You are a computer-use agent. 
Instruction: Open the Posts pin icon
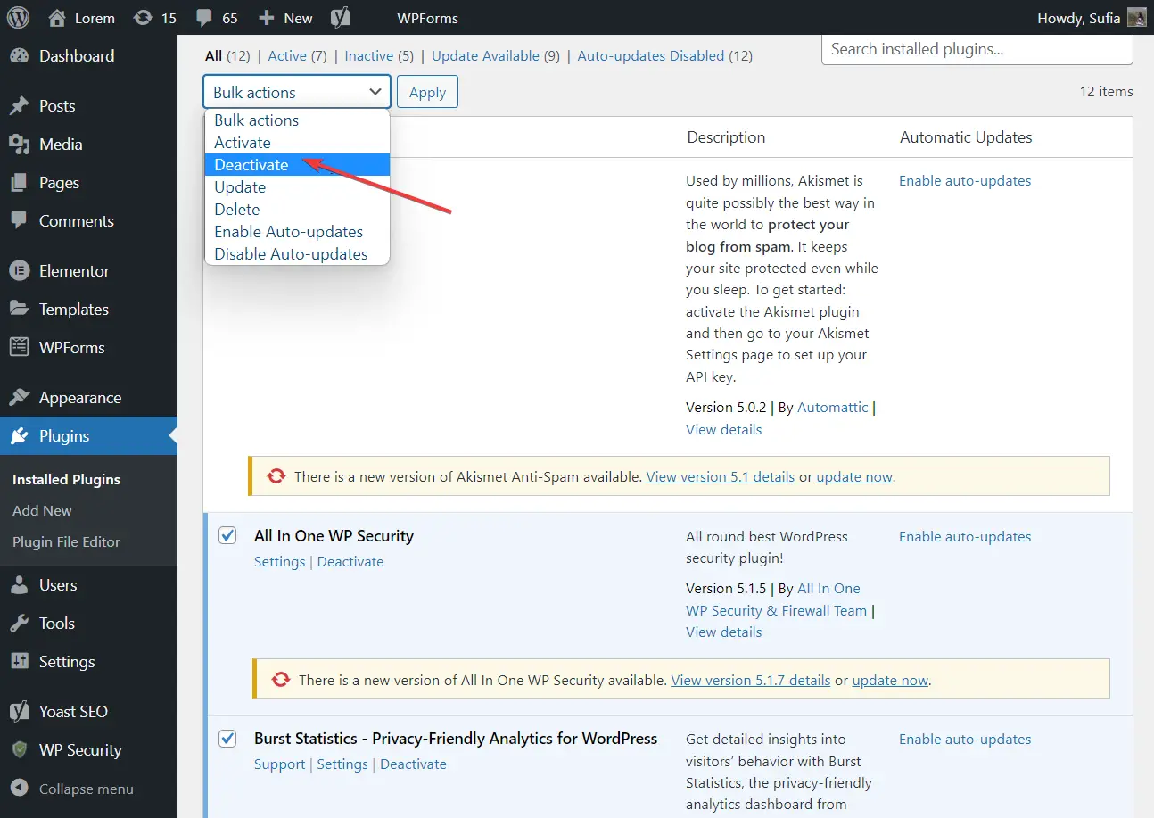[19, 105]
